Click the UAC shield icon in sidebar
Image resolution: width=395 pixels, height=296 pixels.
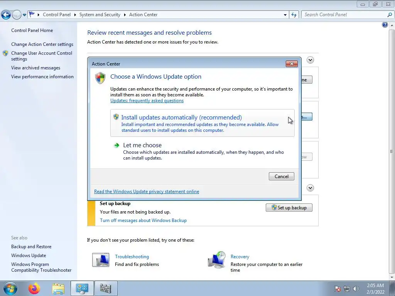click(5, 53)
